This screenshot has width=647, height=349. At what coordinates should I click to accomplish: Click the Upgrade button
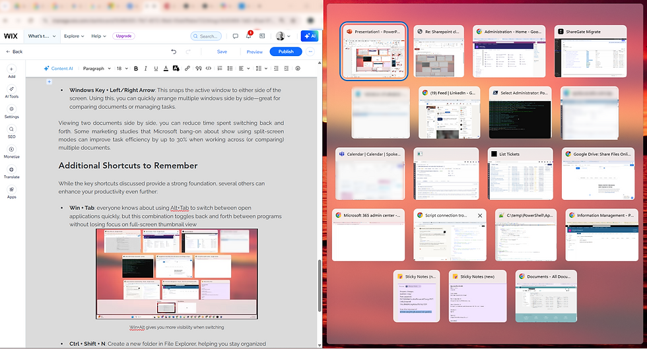pos(123,36)
